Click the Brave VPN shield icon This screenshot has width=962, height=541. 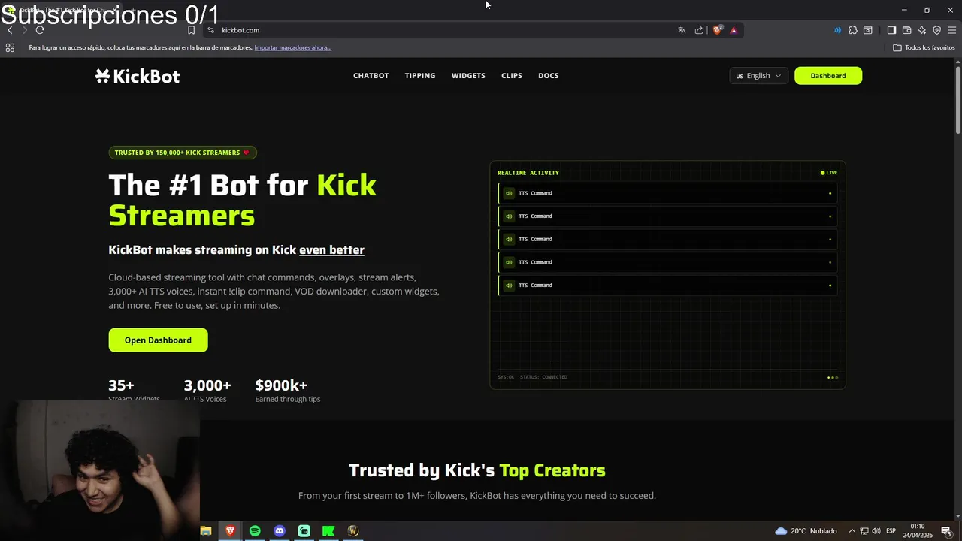936,30
